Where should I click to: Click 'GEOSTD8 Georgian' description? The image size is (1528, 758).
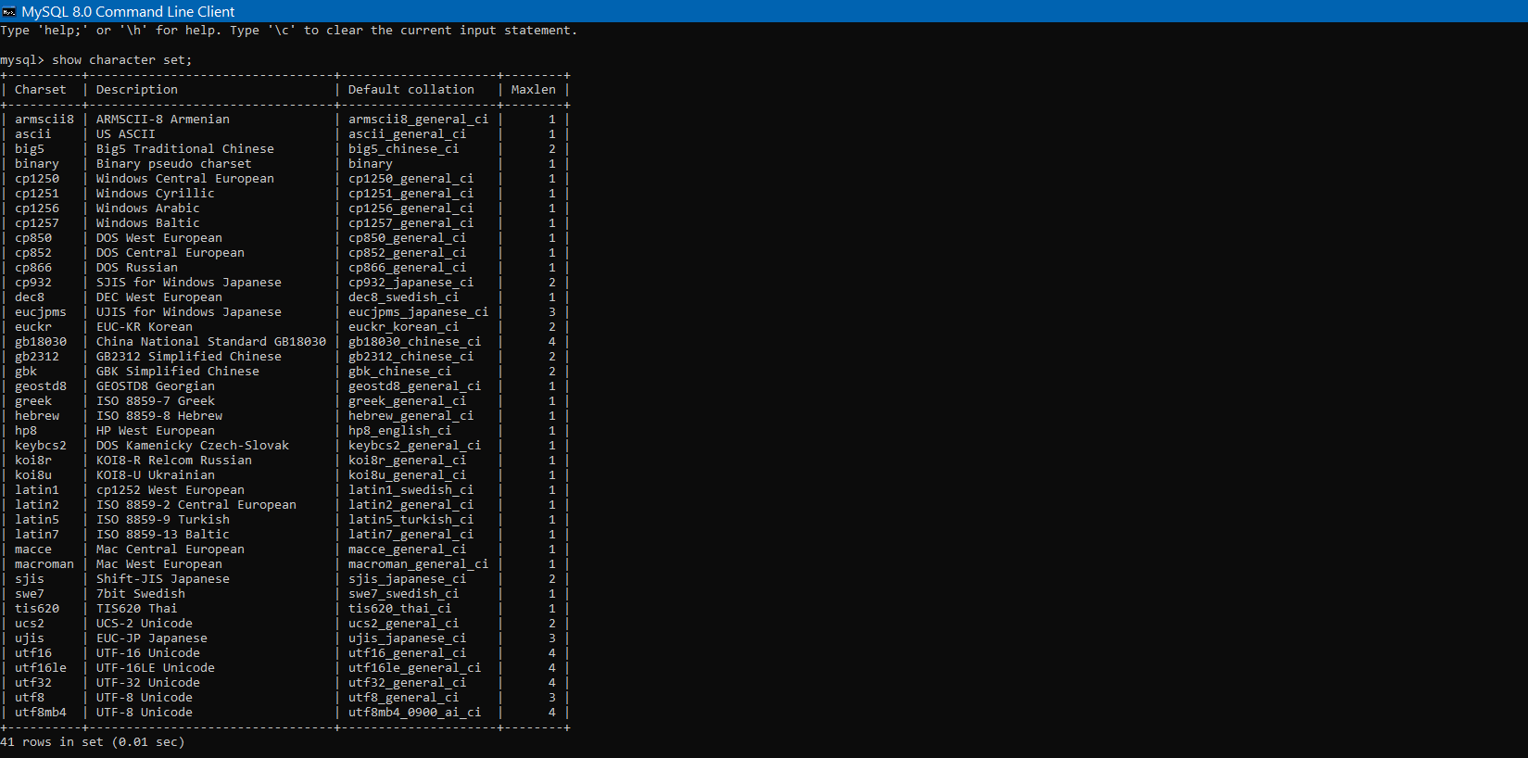point(156,386)
